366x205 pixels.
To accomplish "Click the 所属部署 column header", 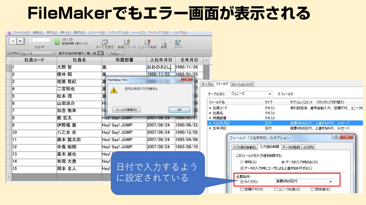I will [124, 60].
